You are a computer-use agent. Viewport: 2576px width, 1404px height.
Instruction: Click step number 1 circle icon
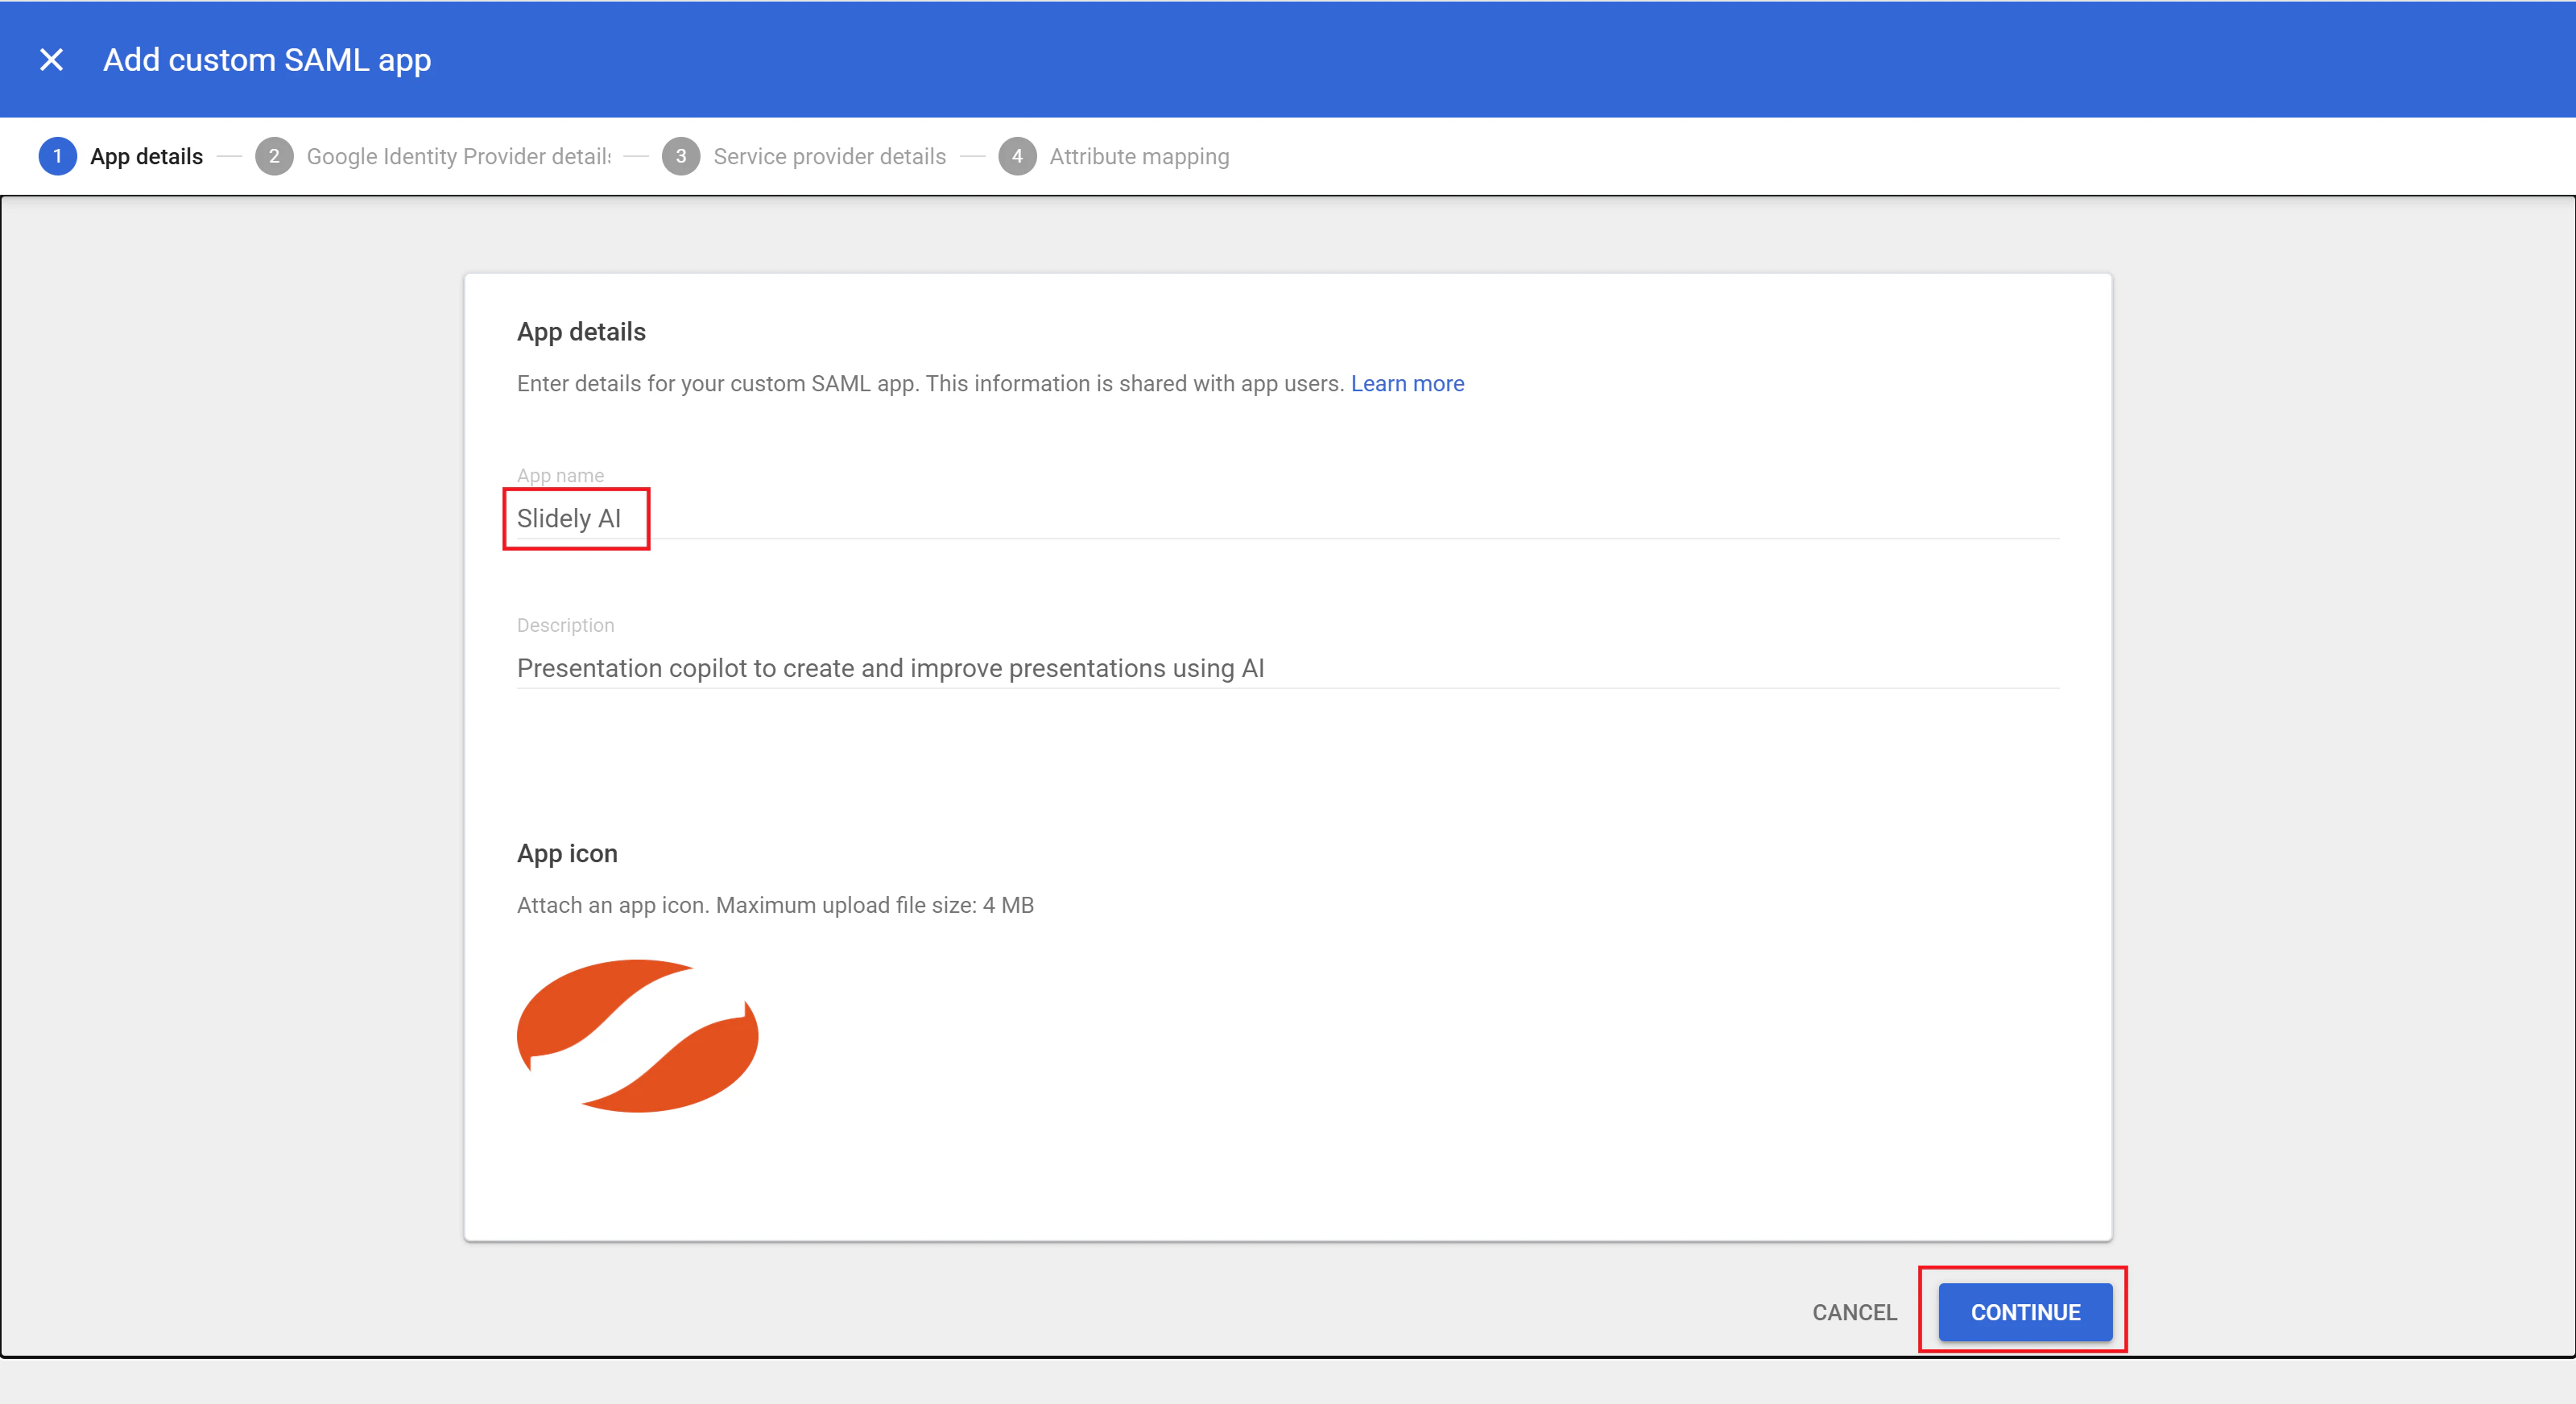click(x=58, y=157)
